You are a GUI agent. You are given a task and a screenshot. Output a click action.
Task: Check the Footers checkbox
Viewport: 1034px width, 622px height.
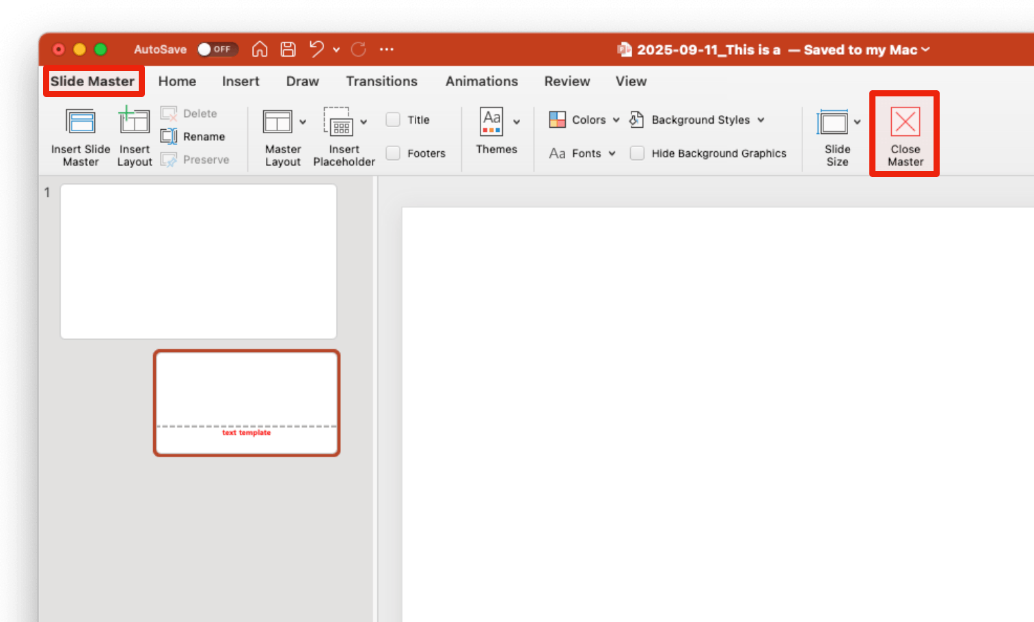click(x=393, y=153)
